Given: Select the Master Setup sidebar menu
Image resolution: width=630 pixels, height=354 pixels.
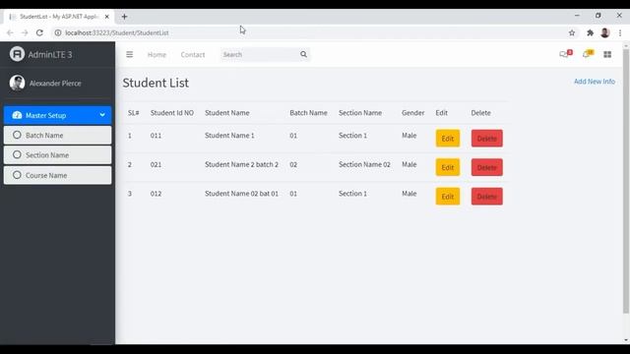Looking at the screenshot, I should tap(57, 115).
